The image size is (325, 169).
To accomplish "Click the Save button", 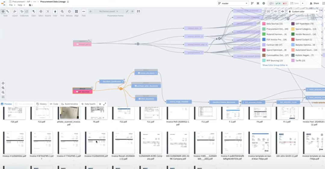I will (295, 3).
